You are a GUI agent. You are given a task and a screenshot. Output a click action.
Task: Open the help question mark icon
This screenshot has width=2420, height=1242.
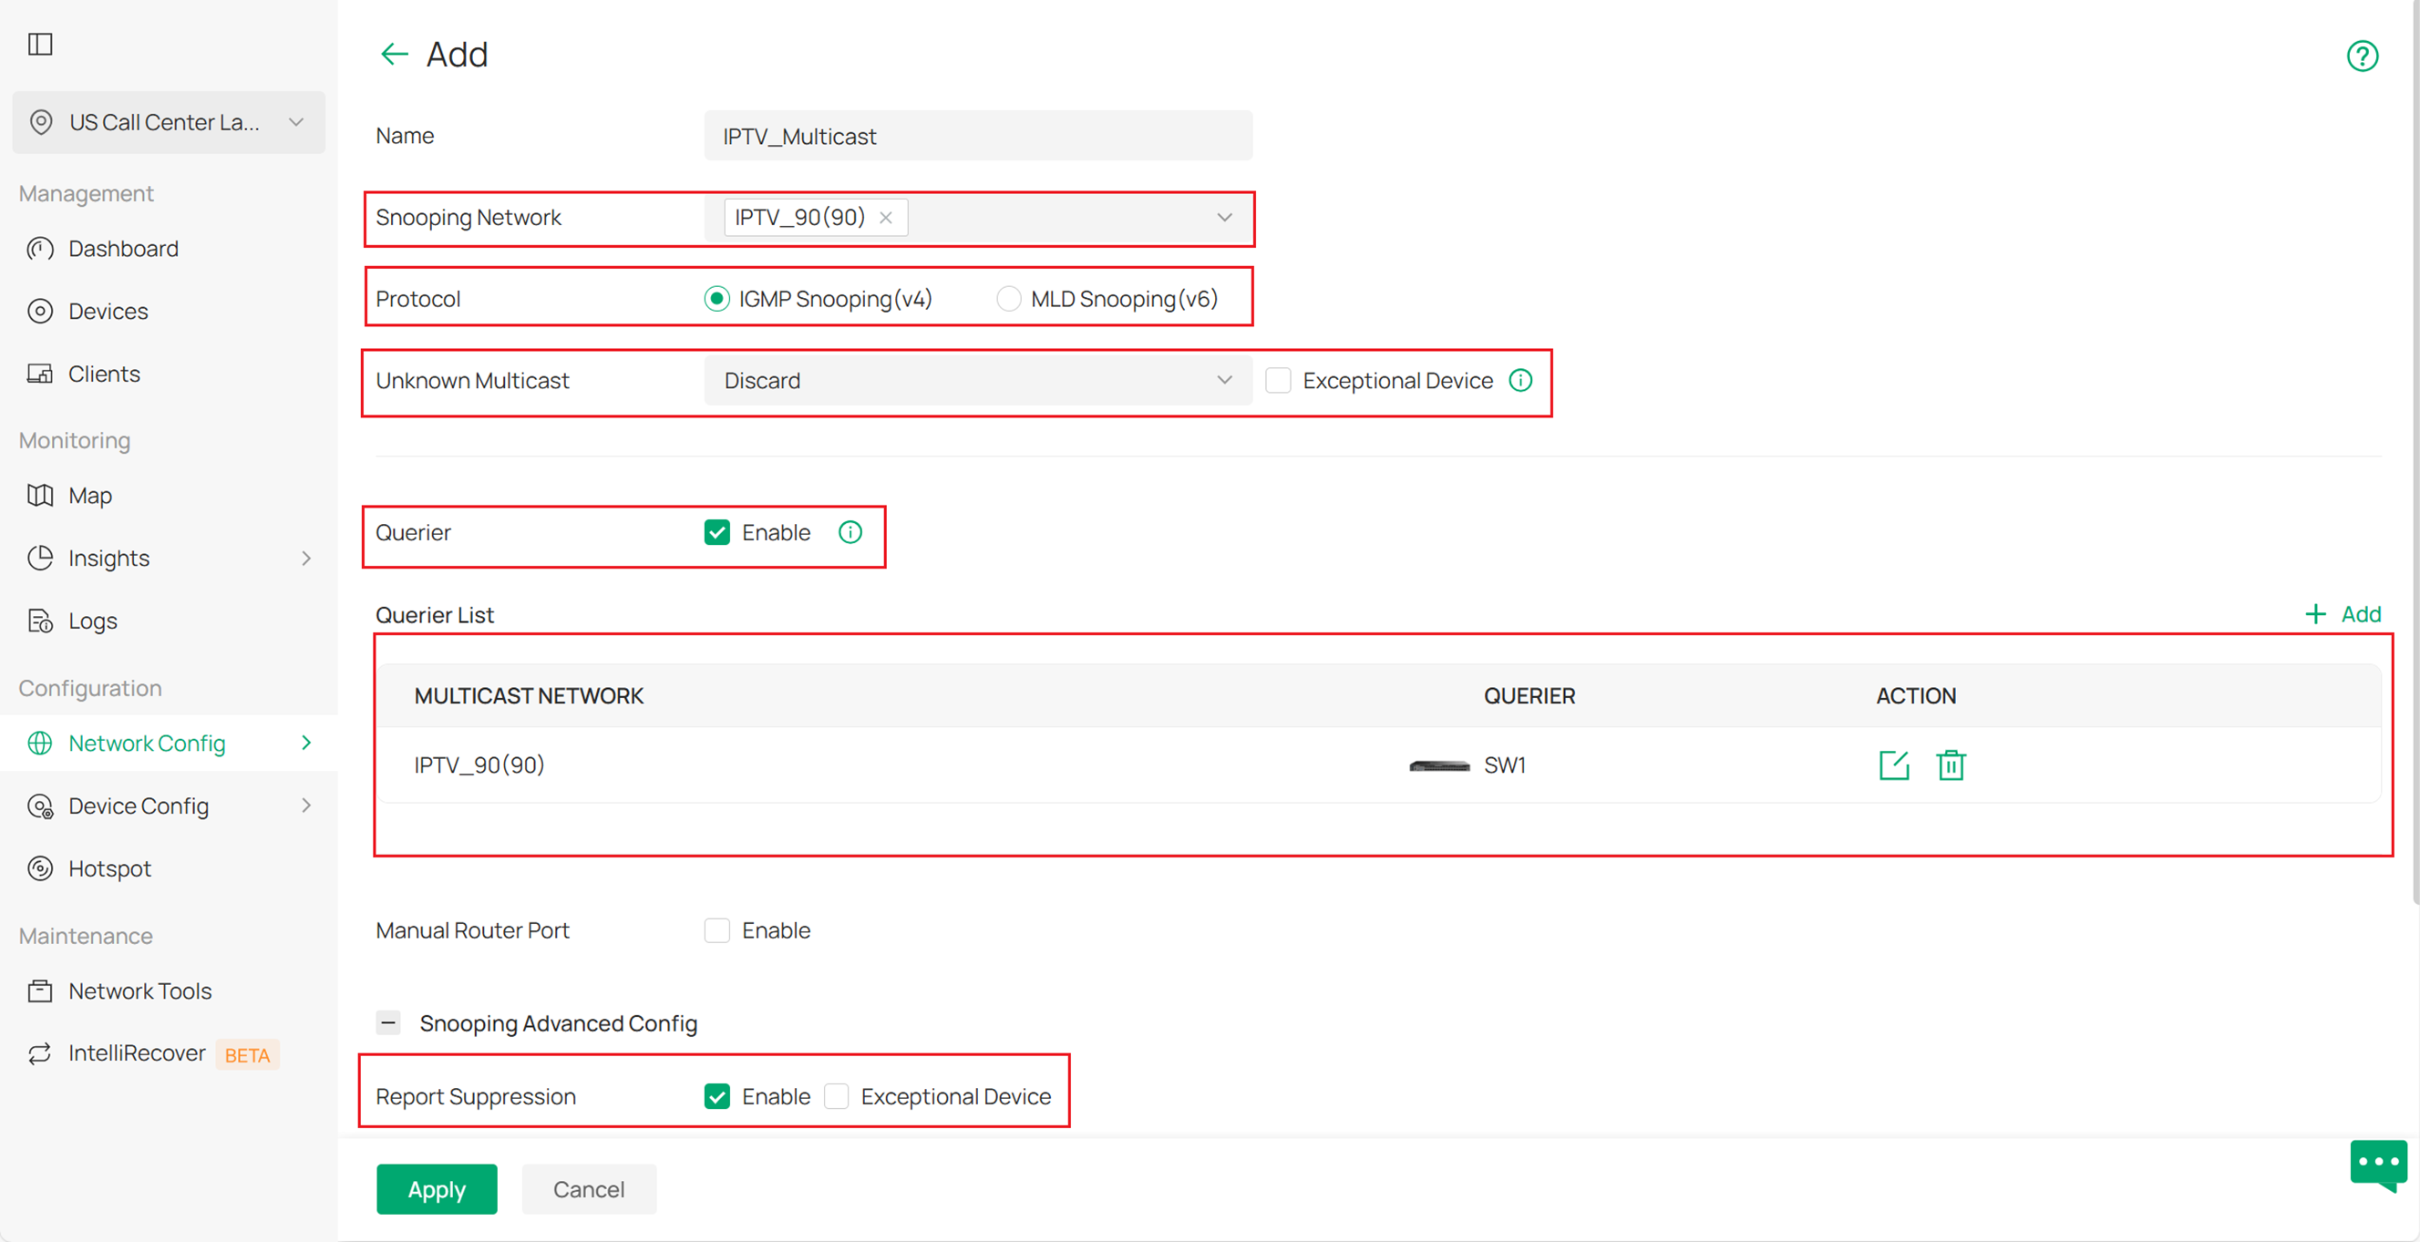2363,56
